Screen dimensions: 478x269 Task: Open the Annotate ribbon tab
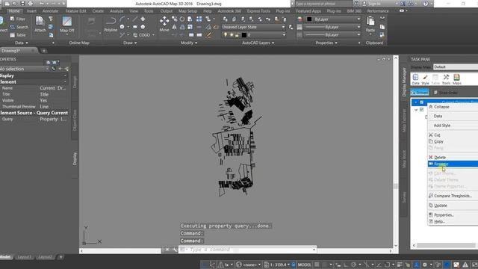[x=50, y=11]
